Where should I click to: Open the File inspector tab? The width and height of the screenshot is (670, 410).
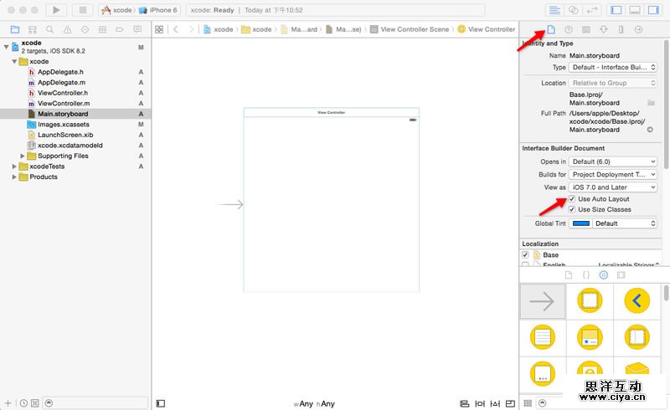click(551, 29)
